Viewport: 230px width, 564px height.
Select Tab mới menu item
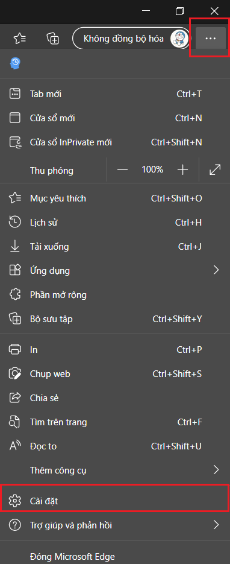pyautogui.click(x=115, y=94)
